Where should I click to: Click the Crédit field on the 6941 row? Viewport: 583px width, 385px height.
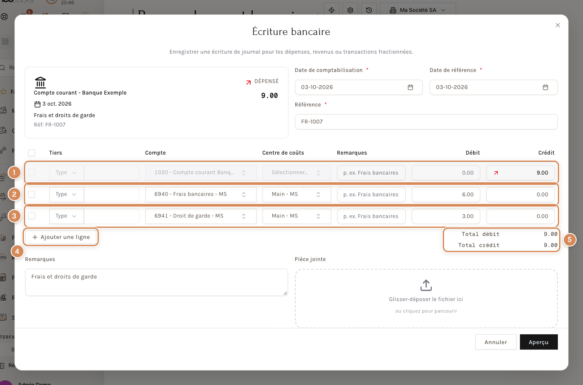pos(520,216)
